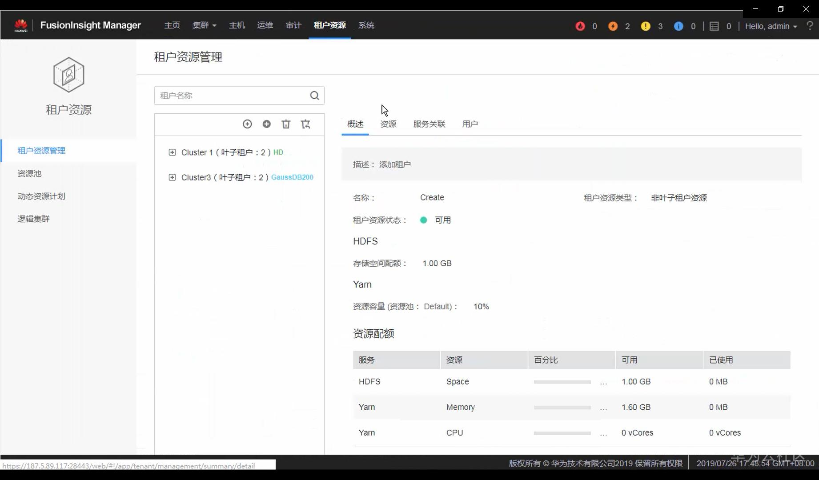Click the storage quota value 1.00 GB

point(437,264)
